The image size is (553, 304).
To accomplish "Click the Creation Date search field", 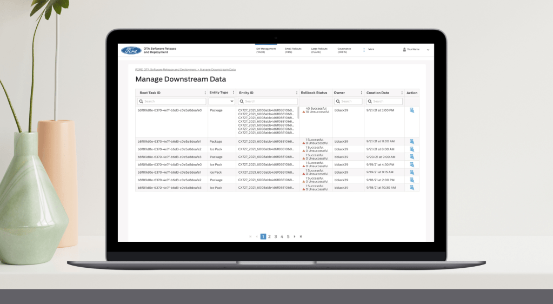I will [384, 101].
